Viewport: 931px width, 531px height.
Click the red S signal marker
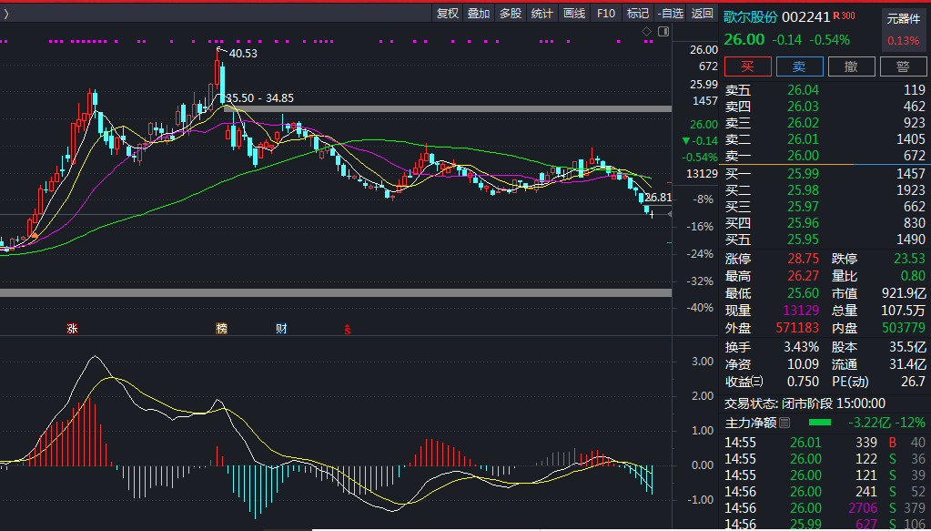point(347,330)
